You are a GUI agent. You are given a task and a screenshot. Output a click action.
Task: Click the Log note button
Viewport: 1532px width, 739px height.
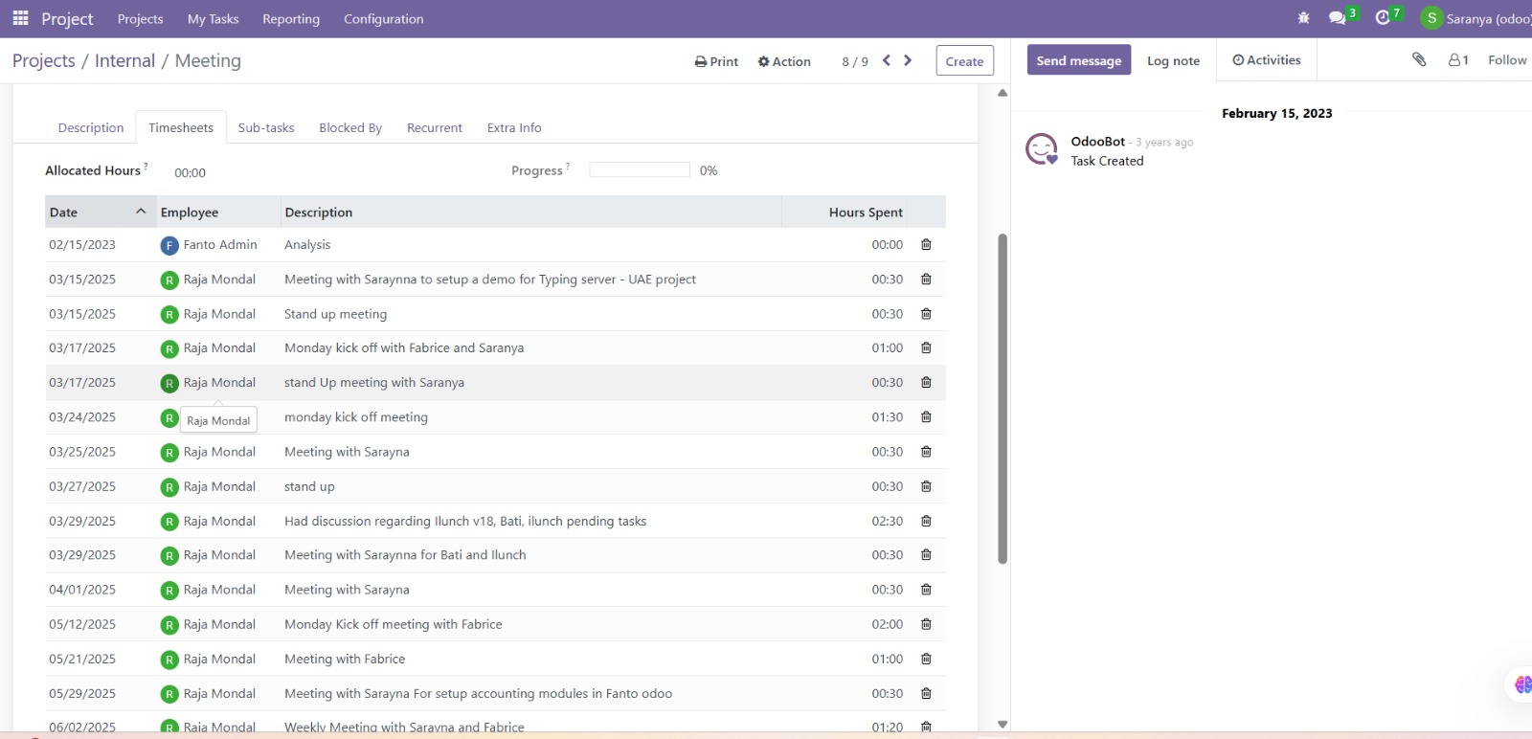(1173, 60)
